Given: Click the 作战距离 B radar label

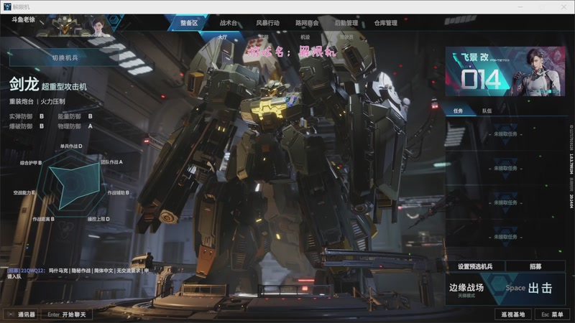Looking at the screenshot, I should (x=43, y=219).
